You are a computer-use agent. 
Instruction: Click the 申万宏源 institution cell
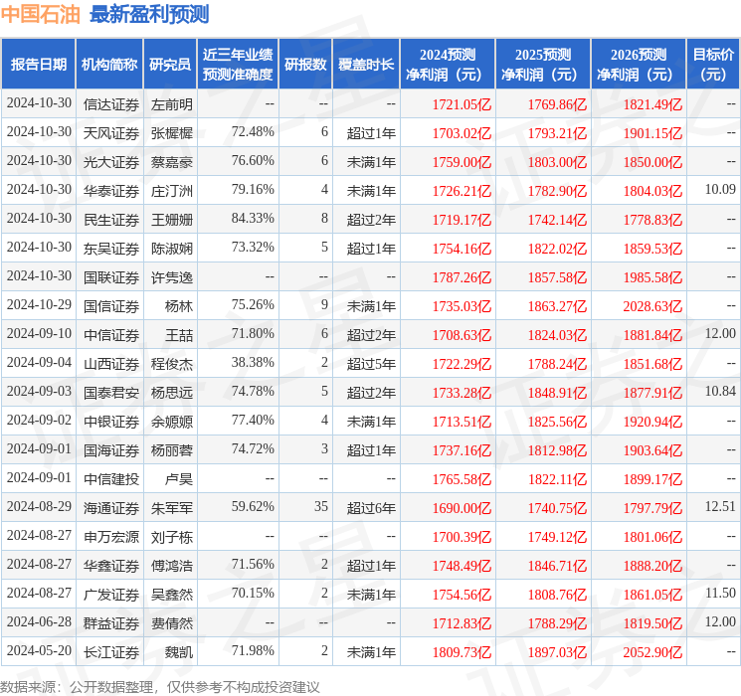point(111,537)
